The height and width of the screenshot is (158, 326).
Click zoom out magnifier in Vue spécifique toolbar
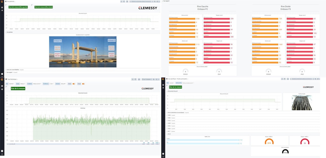(315, 79)
